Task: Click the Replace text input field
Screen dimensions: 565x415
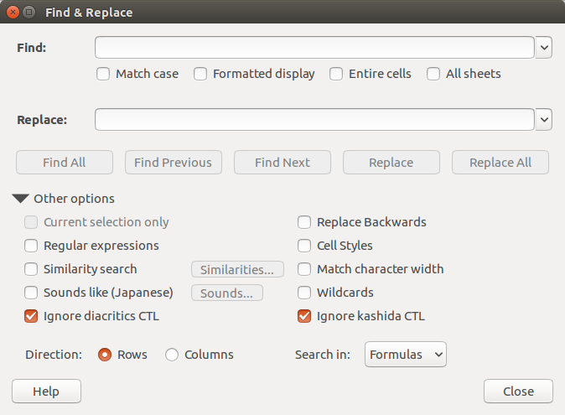Action: coord(314,120)
